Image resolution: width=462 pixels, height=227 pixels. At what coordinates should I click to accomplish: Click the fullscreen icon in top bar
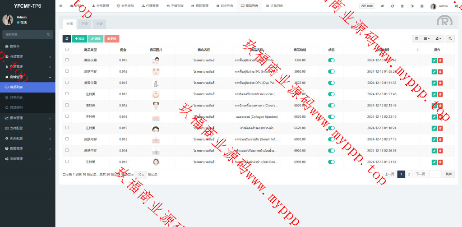click(x=422, y=6)
